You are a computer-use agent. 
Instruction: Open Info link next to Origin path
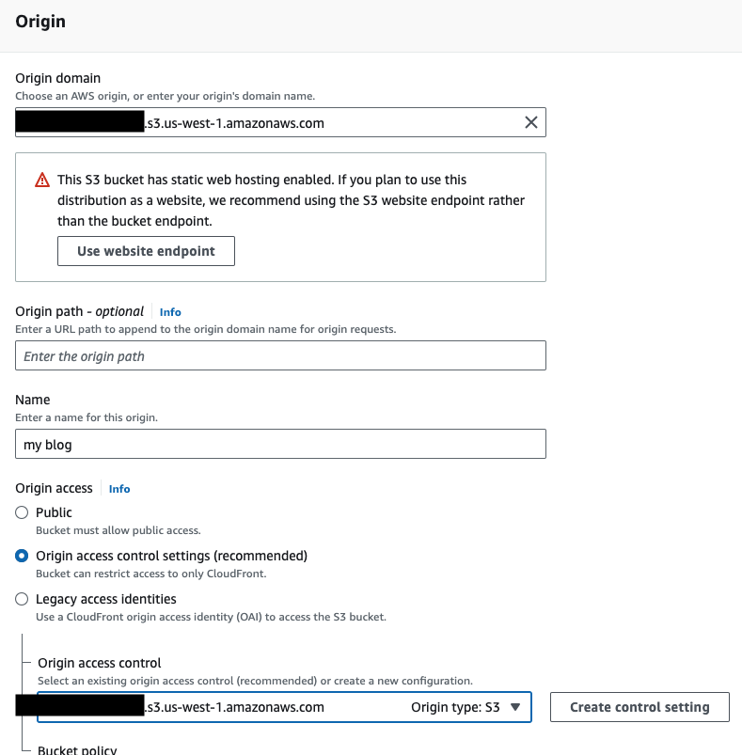170,312
